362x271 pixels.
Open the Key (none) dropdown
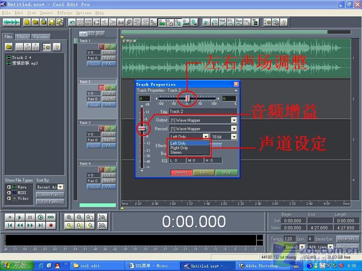click(x=302, y=247)
